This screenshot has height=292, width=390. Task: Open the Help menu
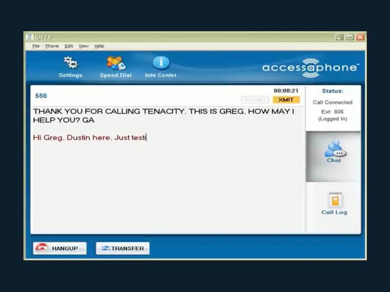(99, 46)
